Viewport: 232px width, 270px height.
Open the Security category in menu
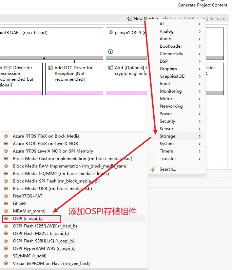point(168,121)
